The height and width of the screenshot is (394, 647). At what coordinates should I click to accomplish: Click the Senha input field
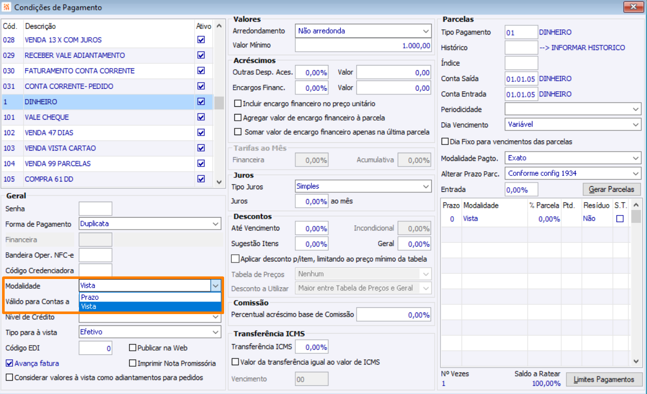(96, 209)
